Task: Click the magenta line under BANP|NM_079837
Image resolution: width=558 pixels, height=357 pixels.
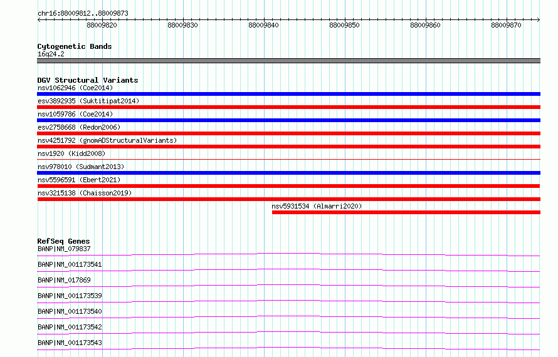Action: 288,254
